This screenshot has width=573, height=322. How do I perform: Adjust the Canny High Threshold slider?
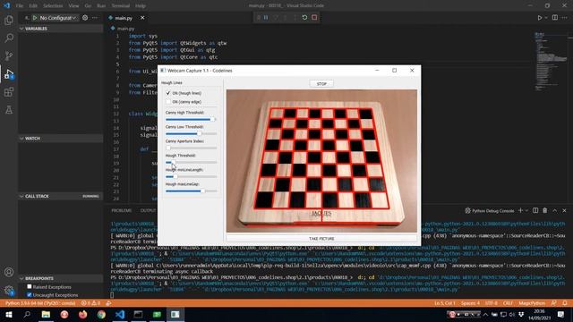click(191, 119)
